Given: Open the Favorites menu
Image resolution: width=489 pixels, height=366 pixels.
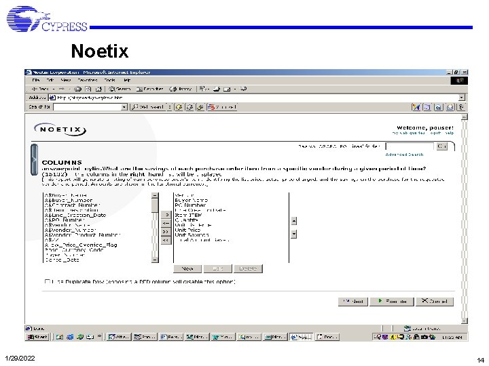Looking at the screenshot, I should (x=88, y=80).
